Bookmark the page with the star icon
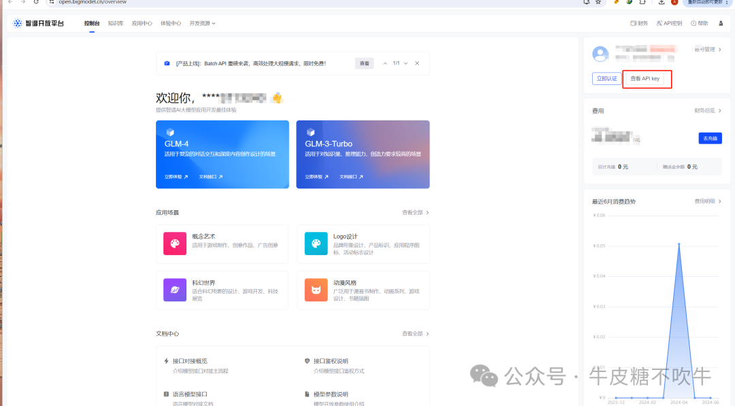Image resolution: width=735 pixels, height=406 pixels. tap(599, 2)
